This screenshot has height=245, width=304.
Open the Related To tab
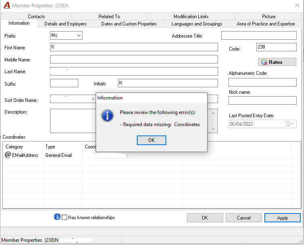coord(109,16)
